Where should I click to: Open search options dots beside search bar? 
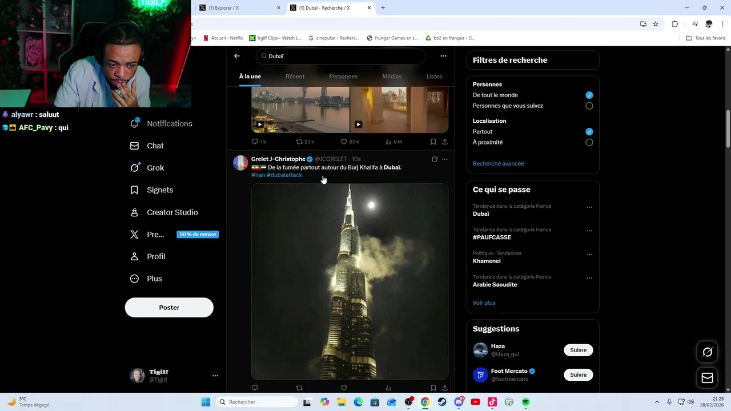pyautogui.click(x=443, y=56)
